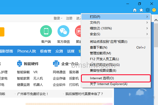Click the 企业·办公 printer icon
The image size is (158, 105).
pyautogui.click(x=56, y=64)
